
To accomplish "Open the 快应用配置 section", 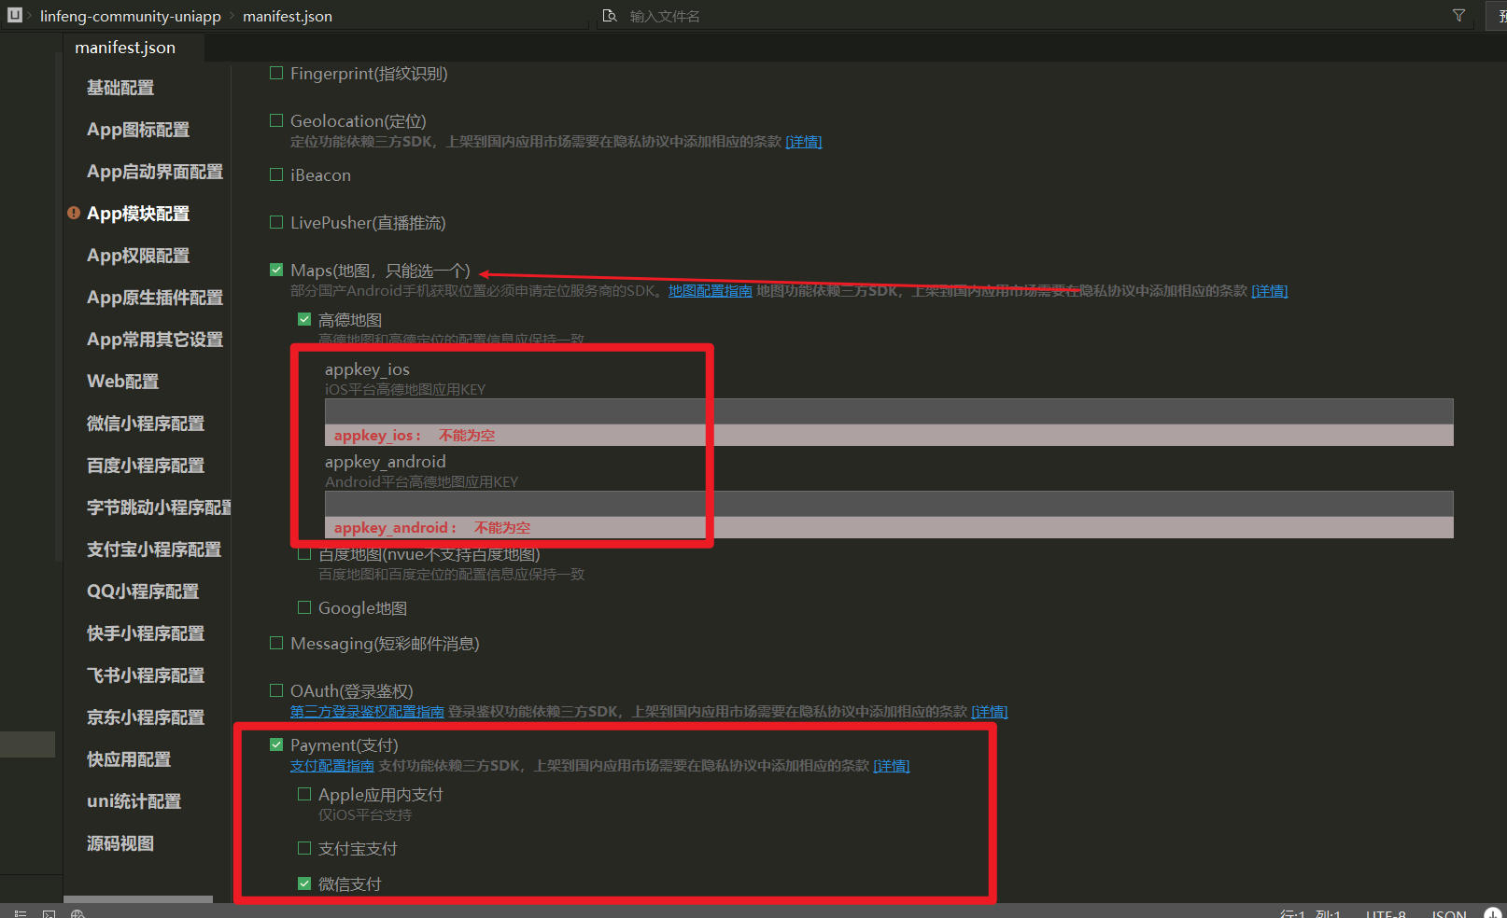I will pos(129,759).
